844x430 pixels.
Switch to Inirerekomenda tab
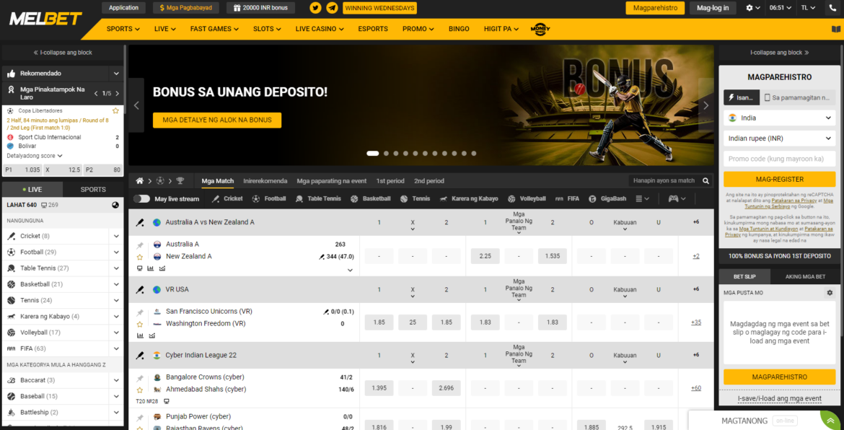coord(265,181)
